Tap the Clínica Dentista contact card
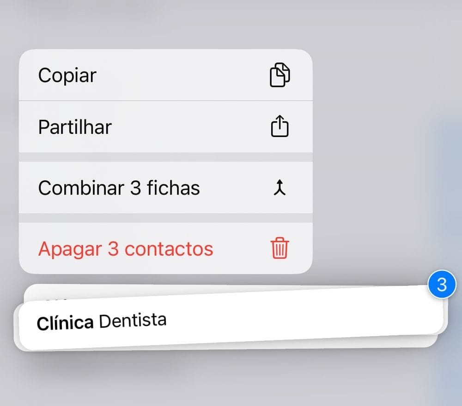Image resolution: width=462 pixels, height=406 pixels. [231, 319]
